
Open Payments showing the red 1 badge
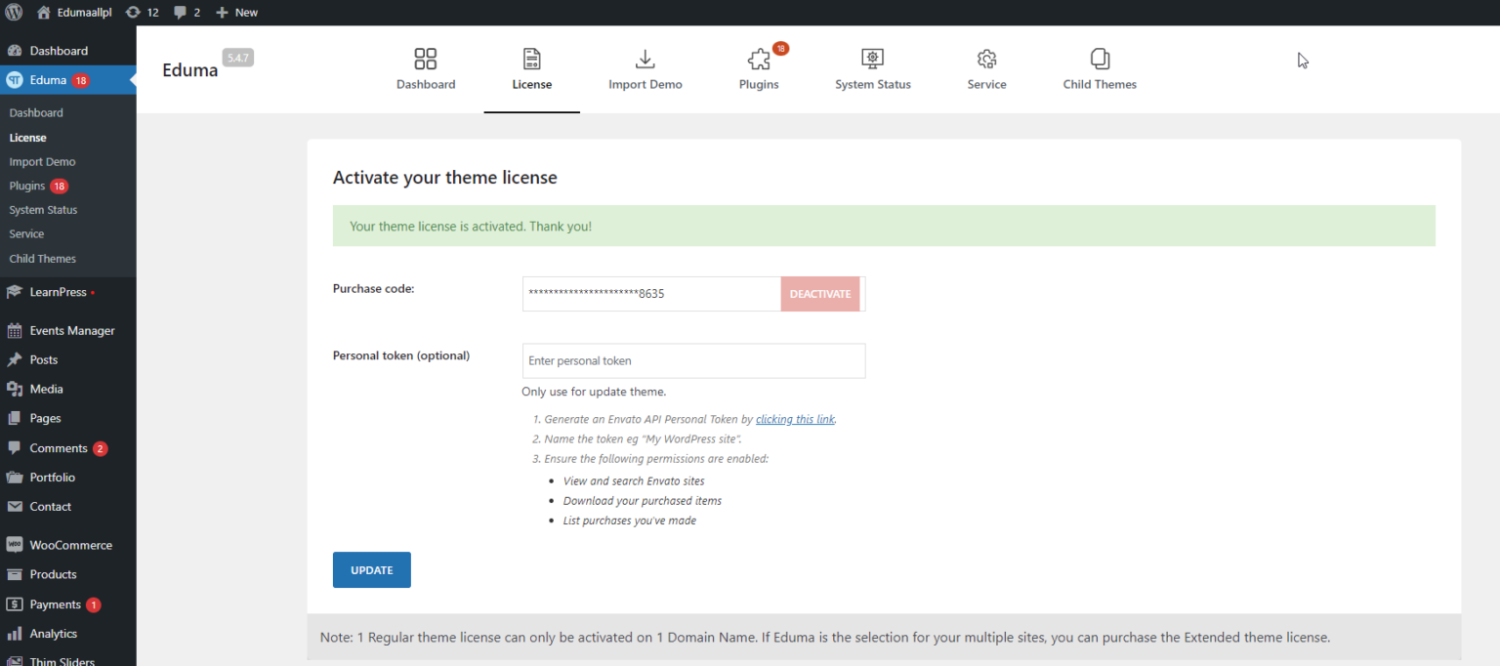pos(54,604)
